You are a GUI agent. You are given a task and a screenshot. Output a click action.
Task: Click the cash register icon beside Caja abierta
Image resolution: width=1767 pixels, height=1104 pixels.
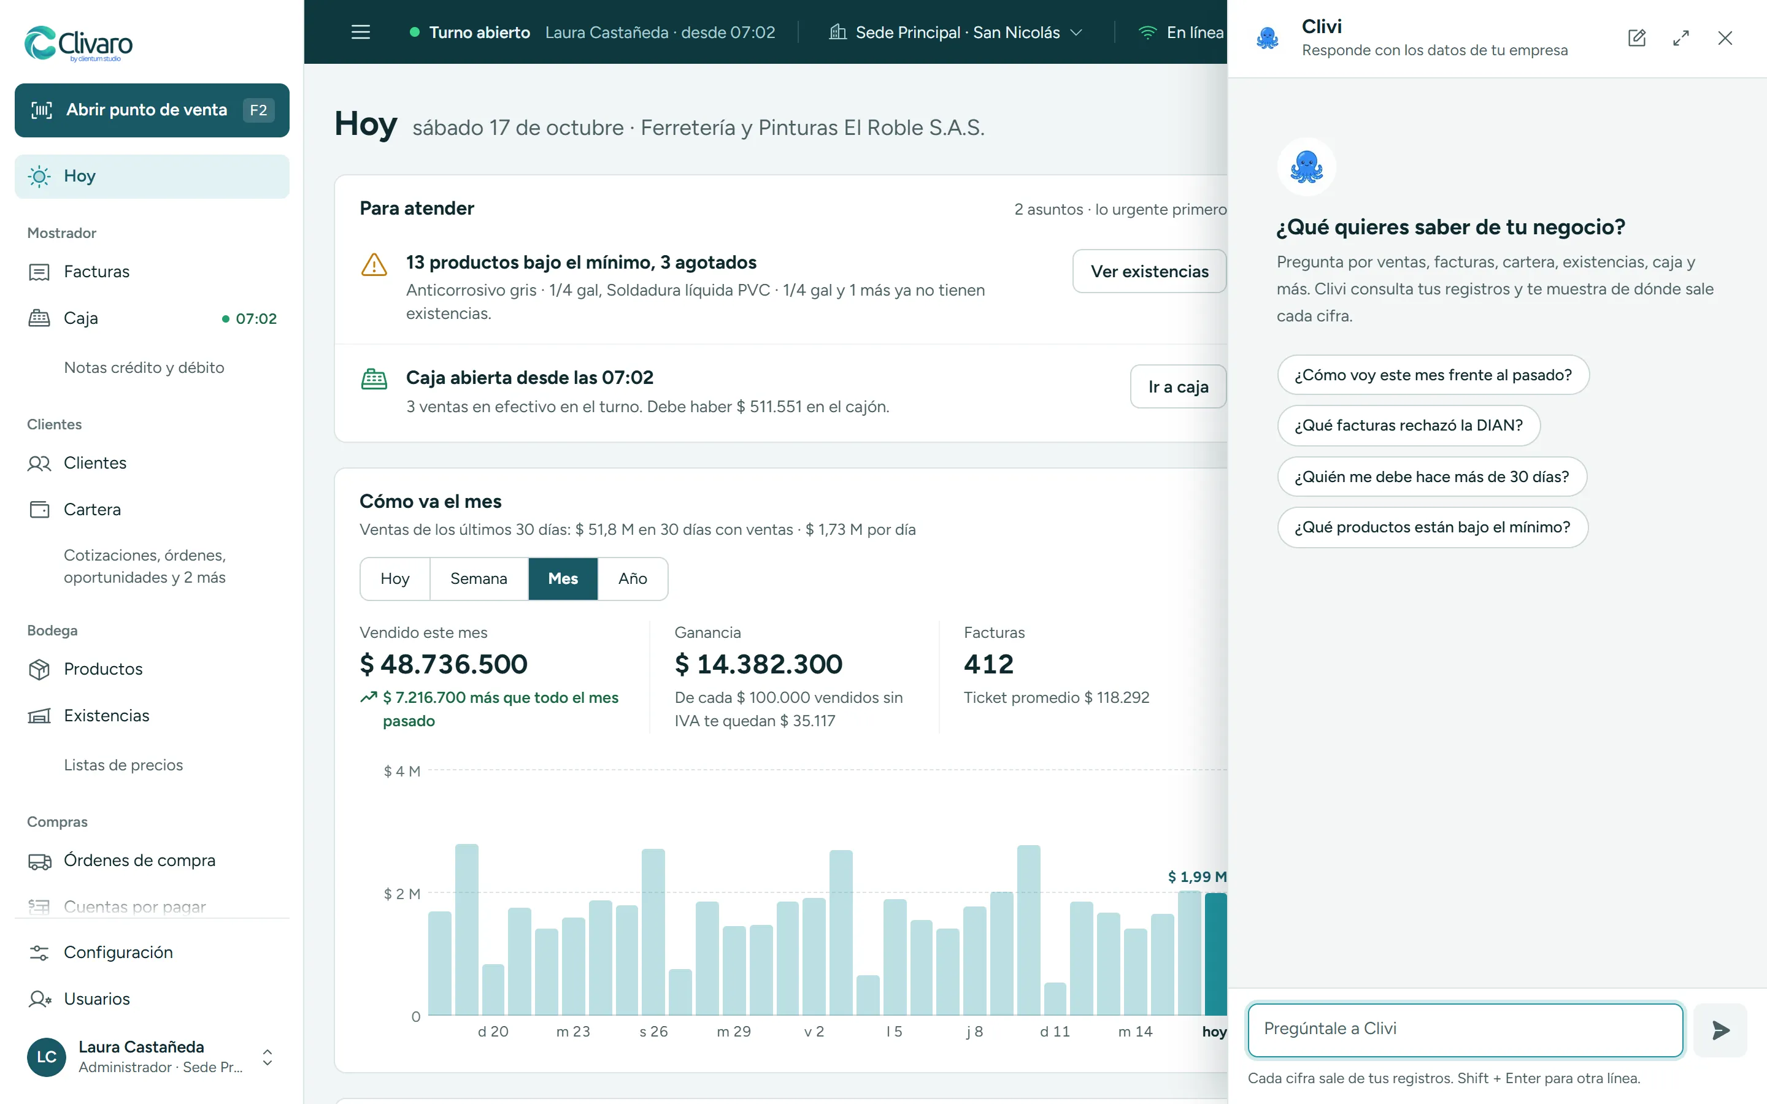click(374, 380)
